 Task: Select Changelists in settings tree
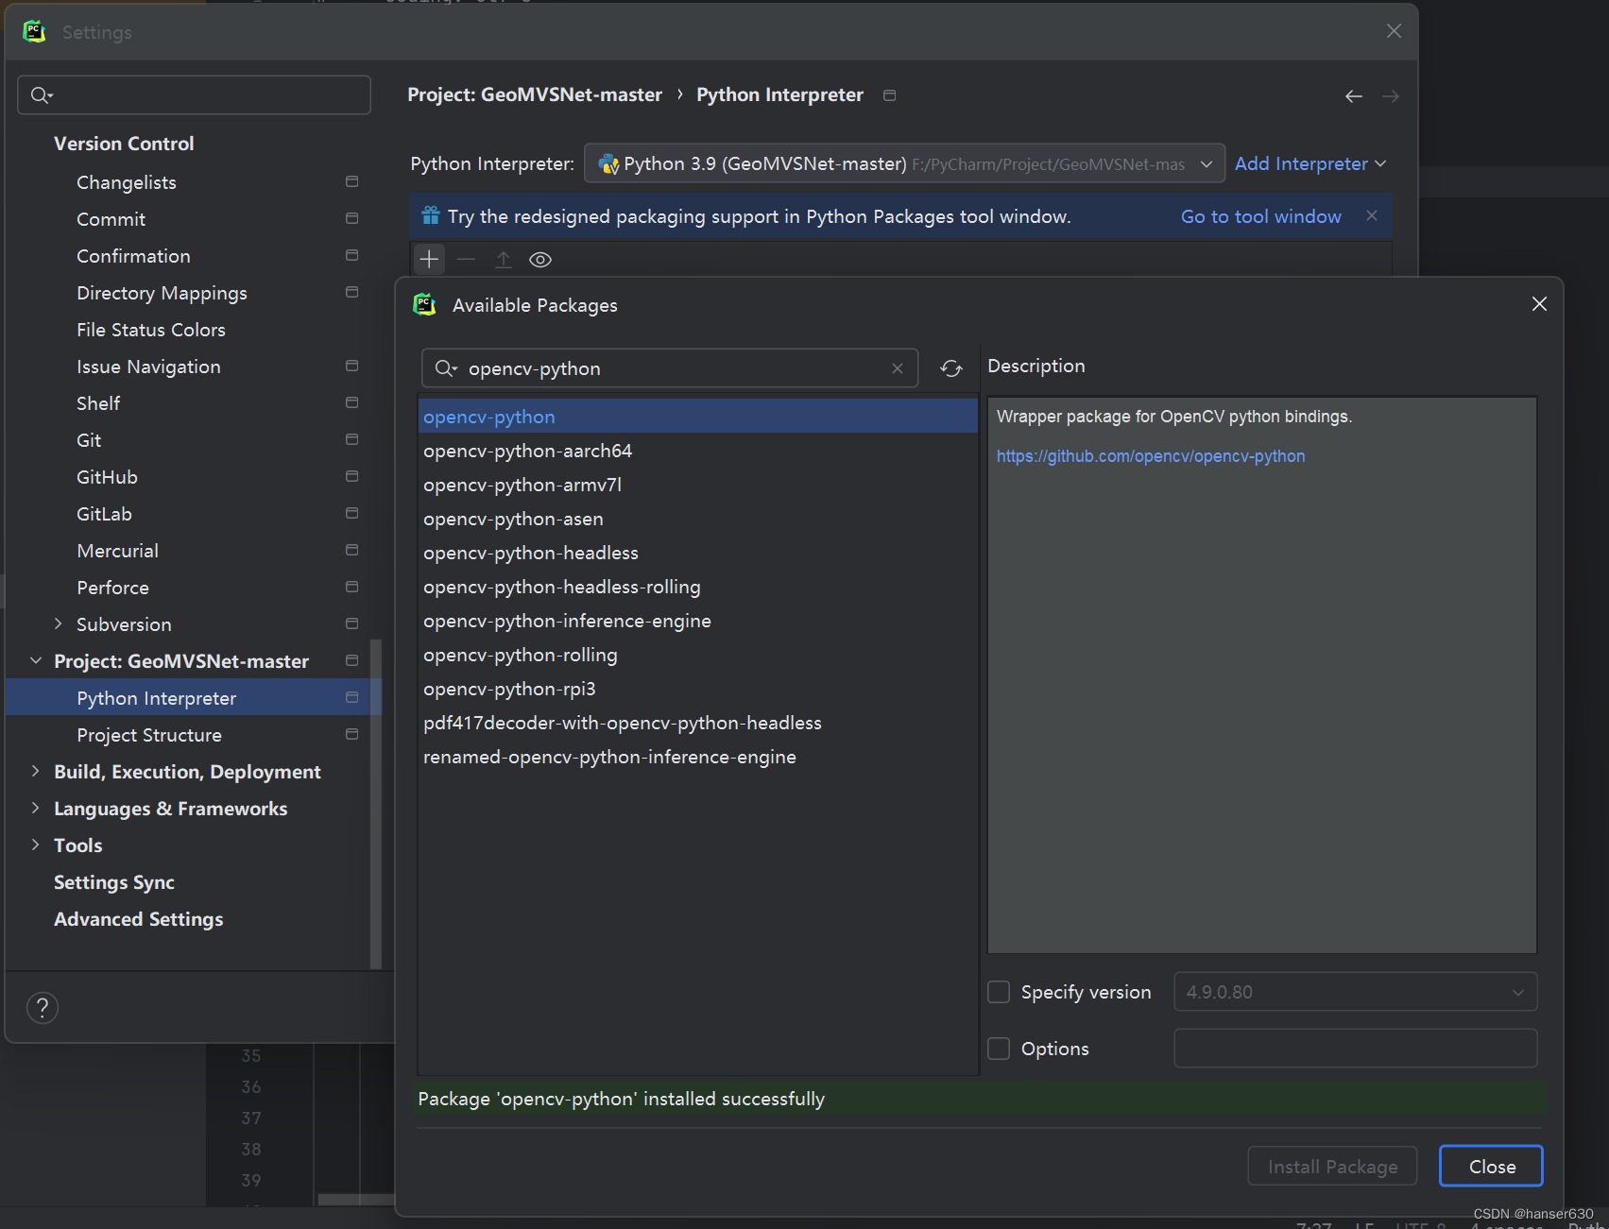(126, 182)
